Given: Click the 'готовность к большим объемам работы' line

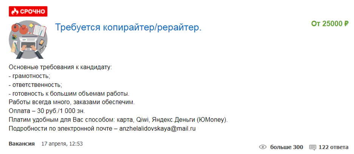Looking at the screenshot, I should coord(69,93).
